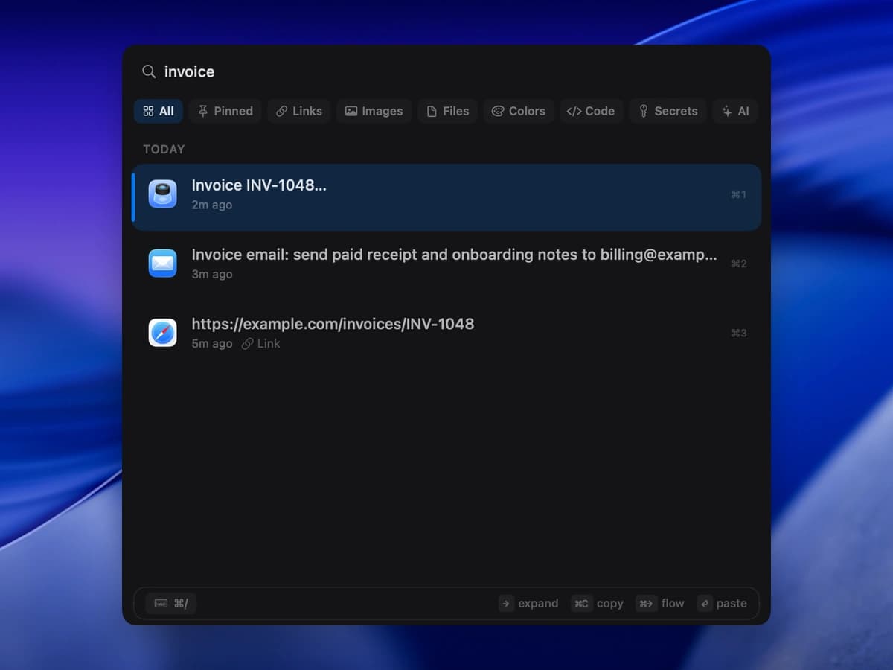This screenshot has width=893, height=670.
Task: Select the "Invoice INV-1048..." clipboard entry
Action: (446, 197)
